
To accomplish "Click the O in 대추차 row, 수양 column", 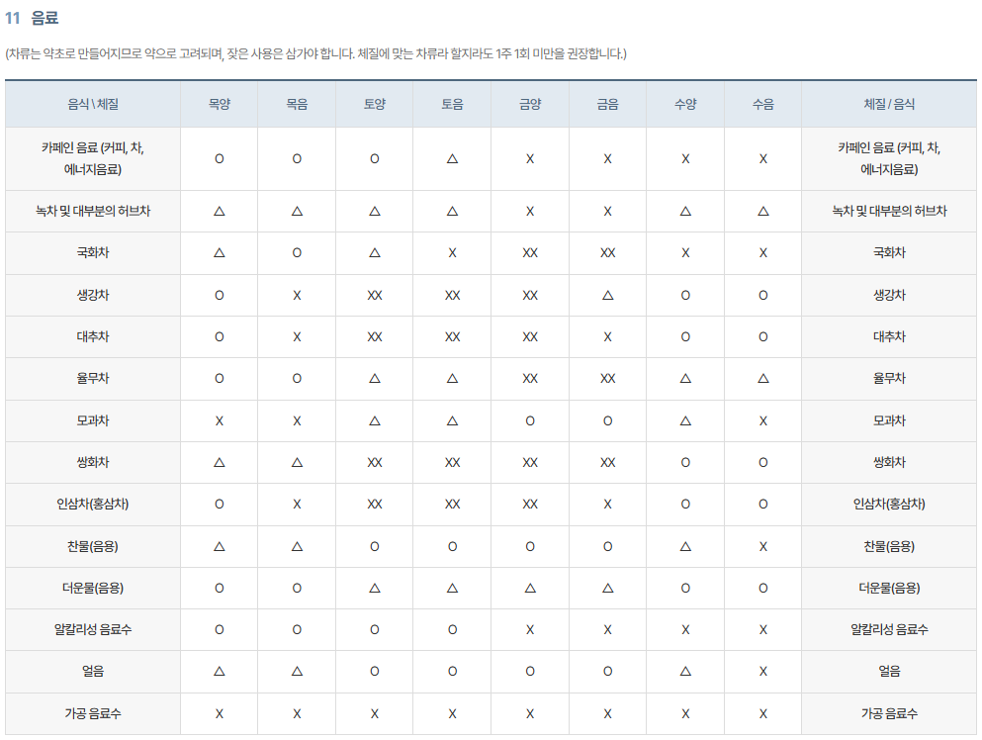I will (685, 336).
